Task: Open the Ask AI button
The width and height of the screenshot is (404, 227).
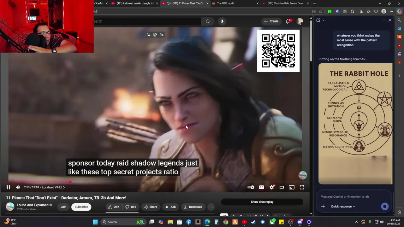Action: 170,207
